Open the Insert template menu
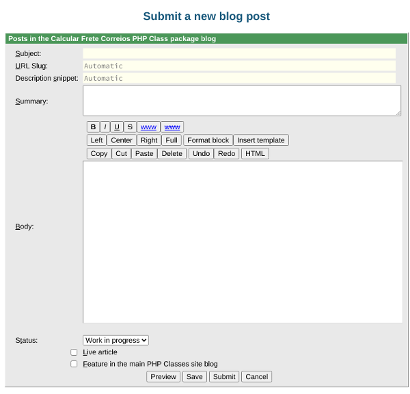This screenshot has width=410, height=394. (261, 140)
